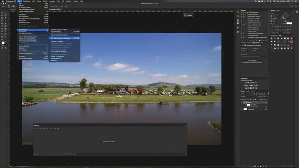Hide the Hintergrund layer

click(242, 109)
